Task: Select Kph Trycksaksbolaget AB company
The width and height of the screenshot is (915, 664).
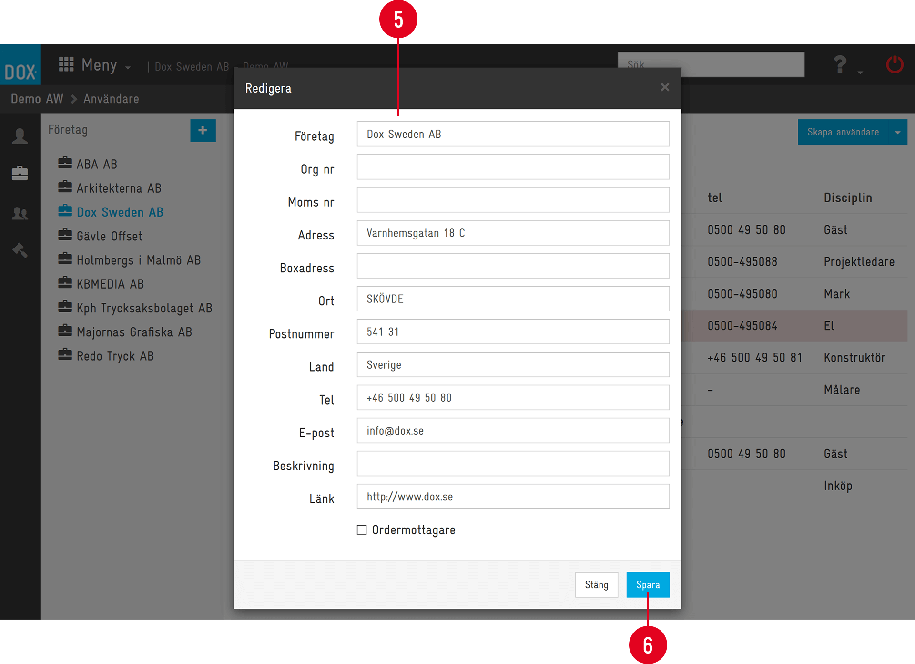Action: tap(144, 308)
